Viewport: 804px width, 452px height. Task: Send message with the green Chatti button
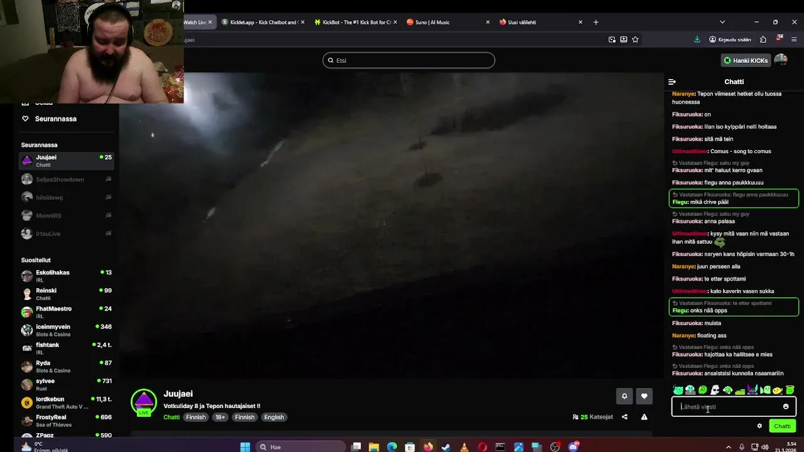(782, 426)
